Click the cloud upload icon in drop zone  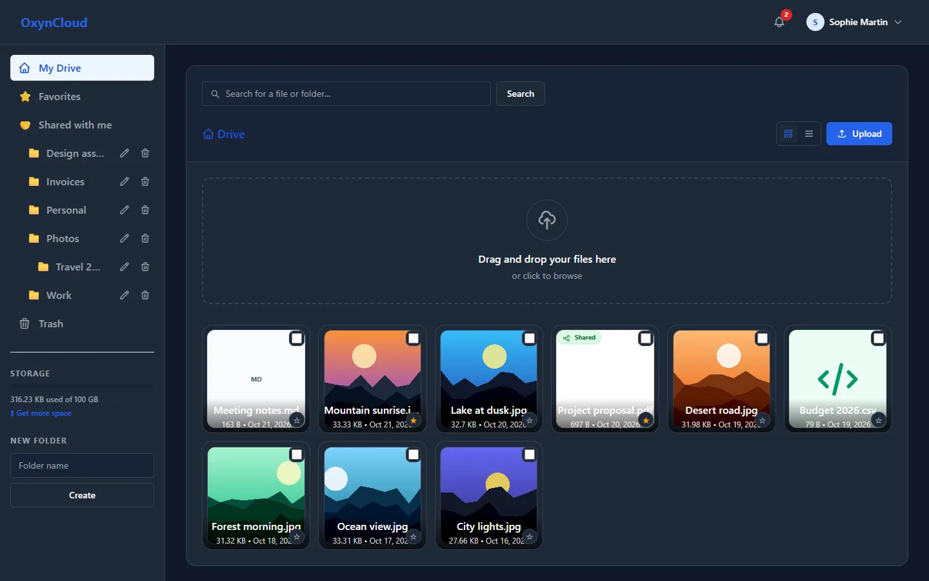click(x=547, y=220)
